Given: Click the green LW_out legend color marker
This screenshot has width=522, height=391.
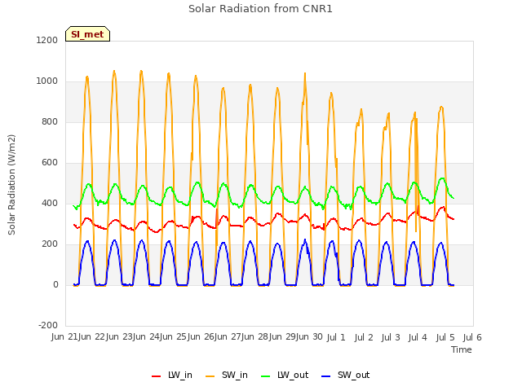Looking at the screenshot, I should (266, 376).
